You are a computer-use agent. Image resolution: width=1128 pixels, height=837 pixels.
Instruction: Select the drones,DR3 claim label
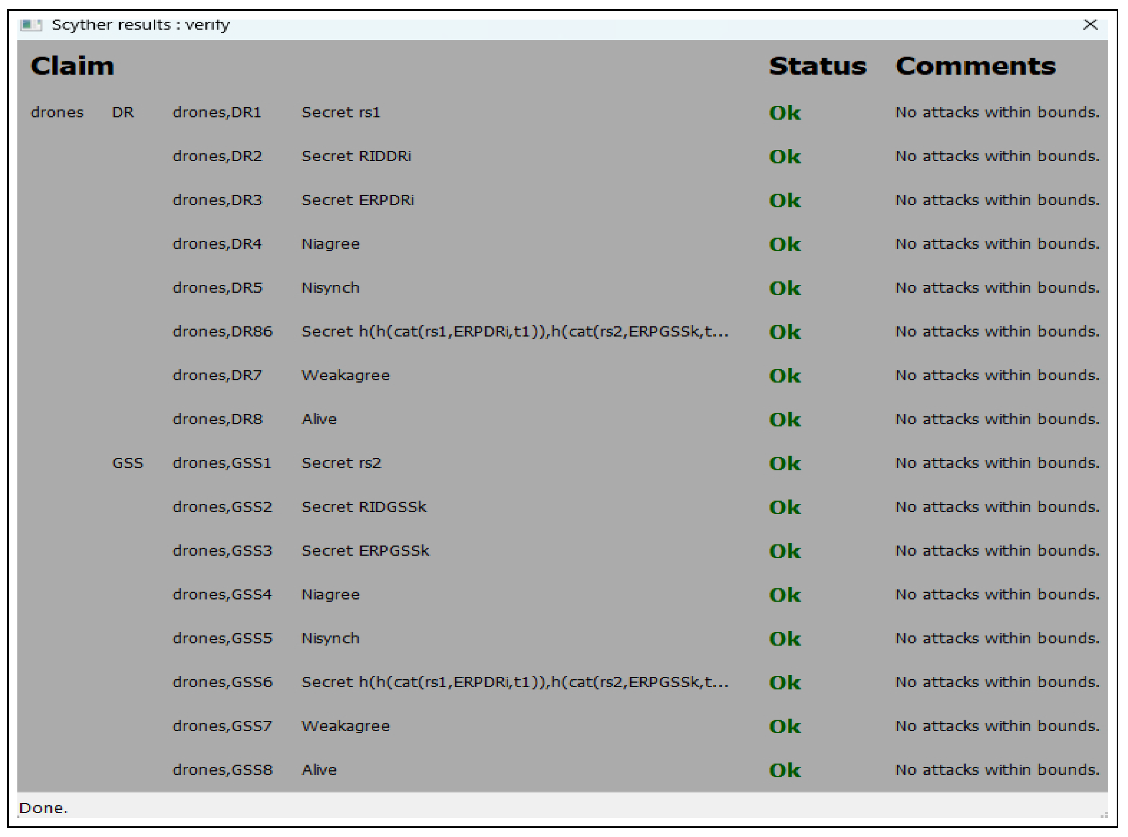pyautogui.click(x=217, y=200)
